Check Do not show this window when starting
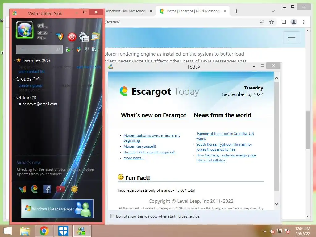 (x=112, y=216)
